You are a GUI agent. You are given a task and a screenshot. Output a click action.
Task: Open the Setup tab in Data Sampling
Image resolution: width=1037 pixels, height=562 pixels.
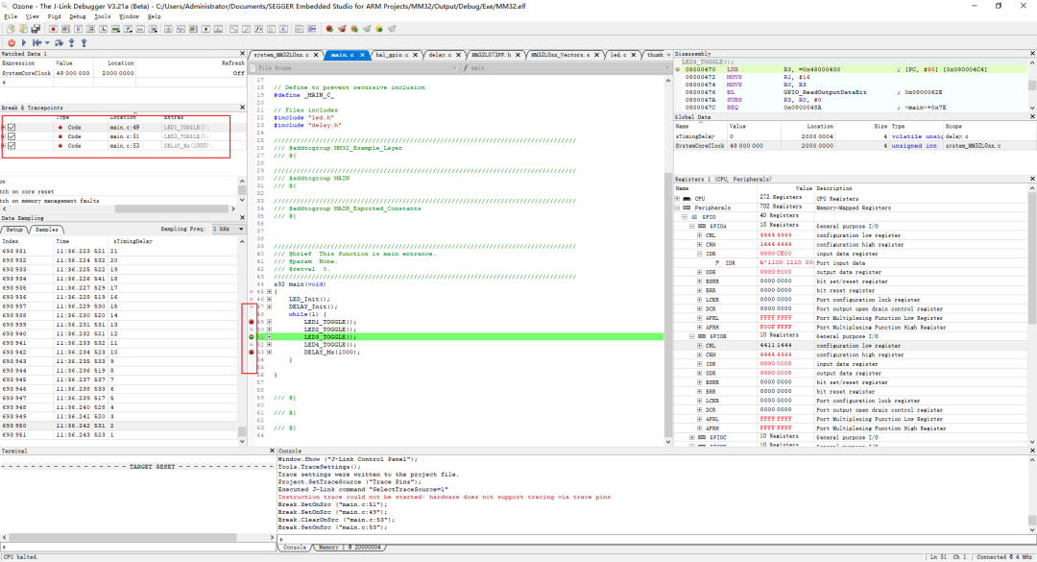tap(14, 230)
